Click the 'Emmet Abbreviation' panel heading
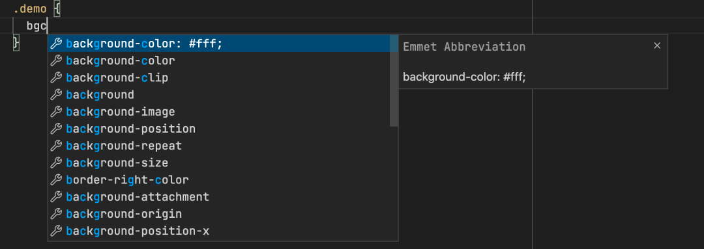Image resolution: width=704 pixels, height=249 pixels. 464,47
